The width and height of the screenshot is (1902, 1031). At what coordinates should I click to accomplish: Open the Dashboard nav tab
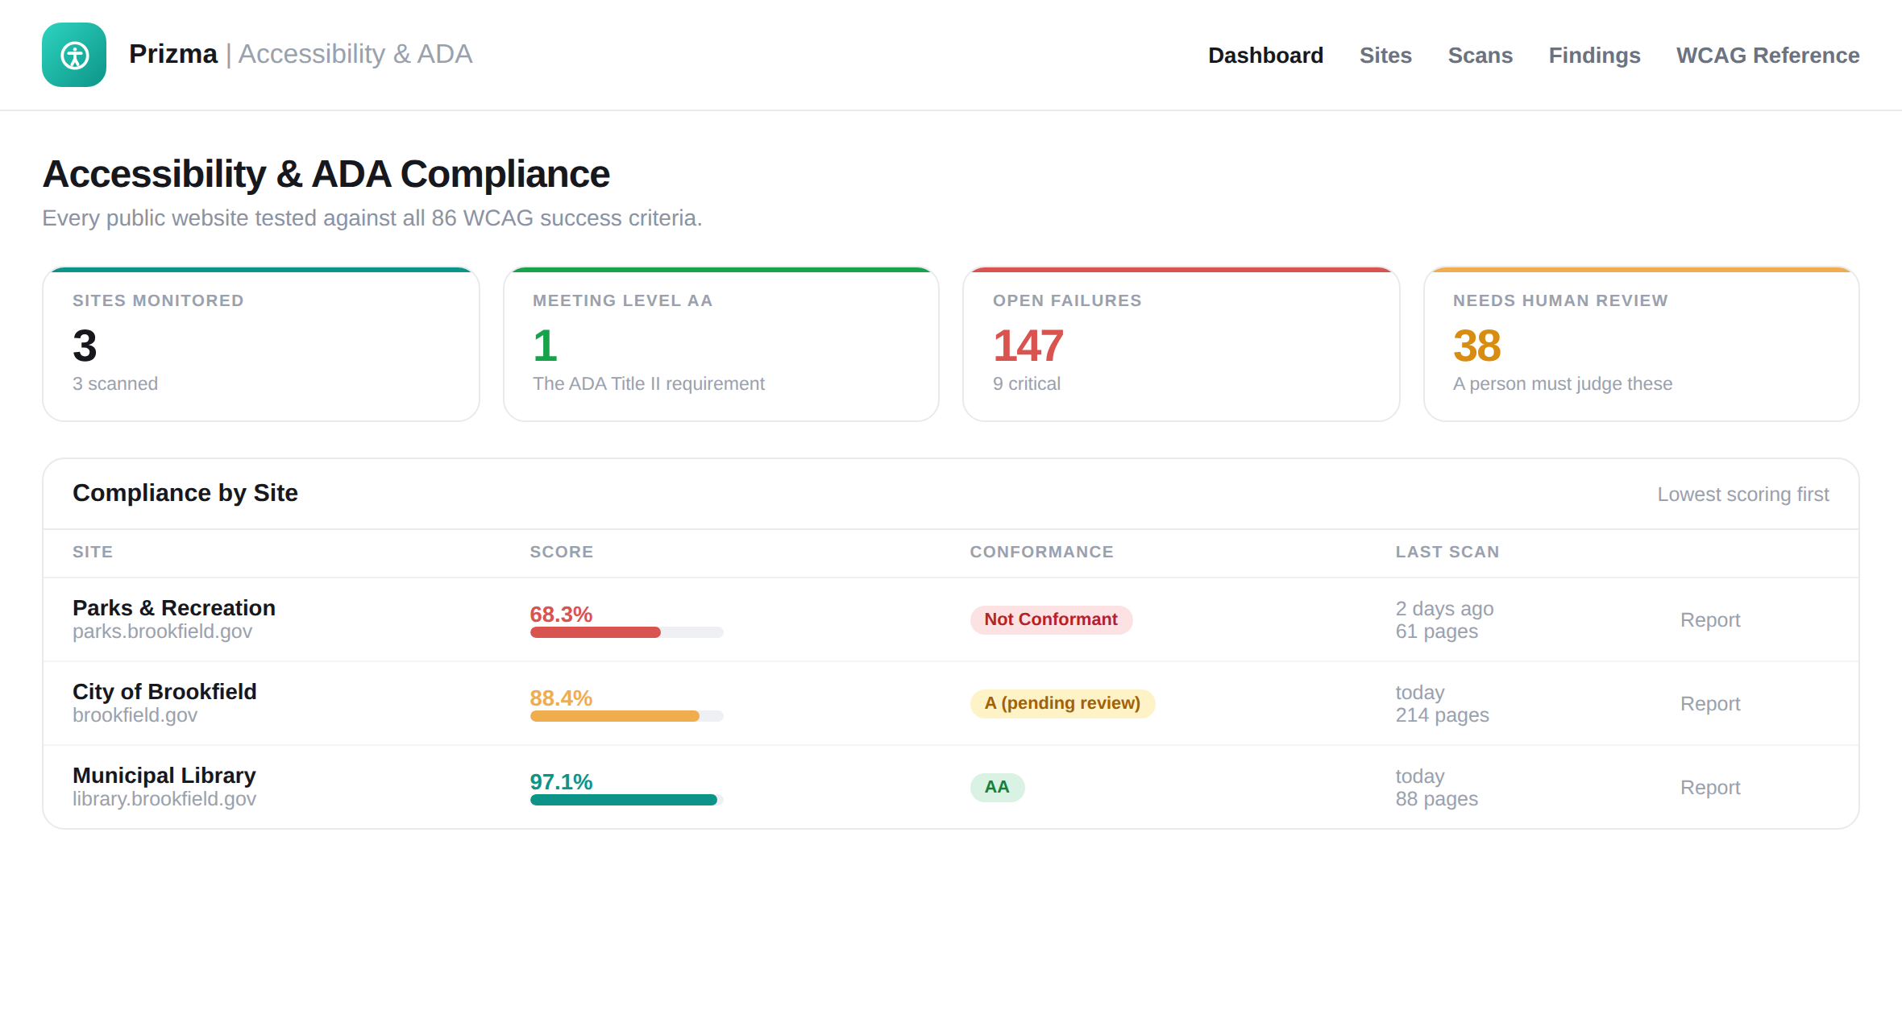point(1265,56)
